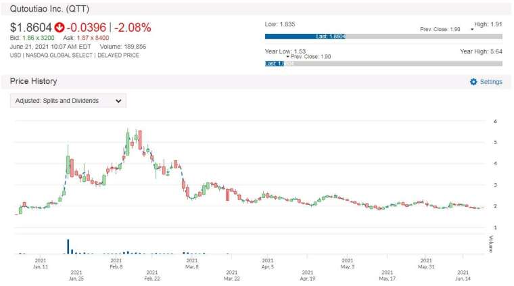Click the $1.8604 last price
This screenshot has width=514, height=286.
coord(31,28)
